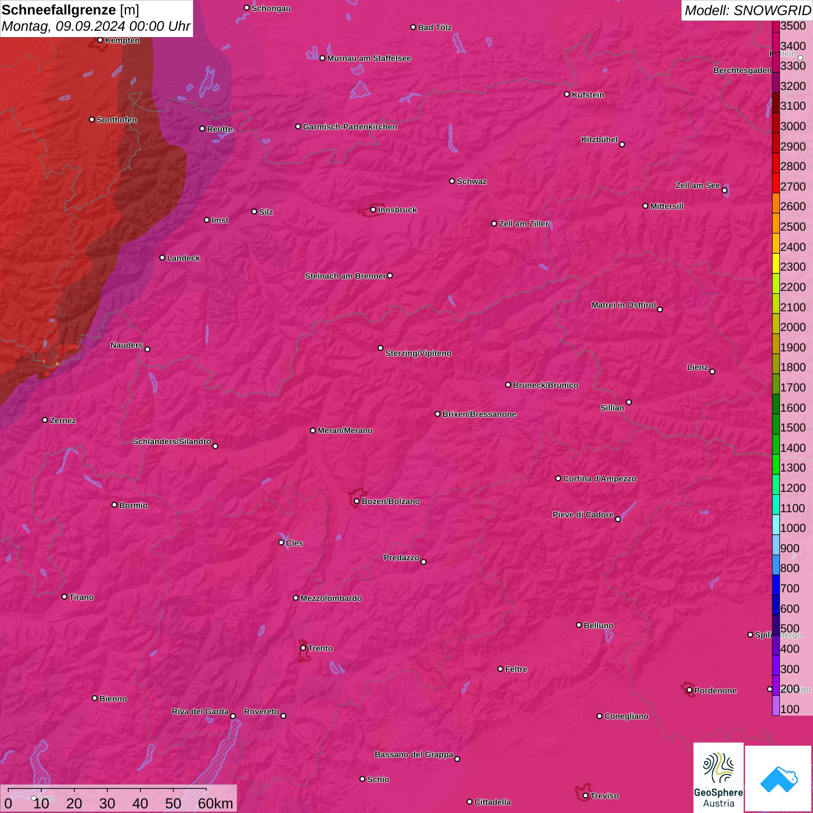Click the Murnau am Staffelsee label
This screenshot has width=813, height=813.
click(369, 58)
